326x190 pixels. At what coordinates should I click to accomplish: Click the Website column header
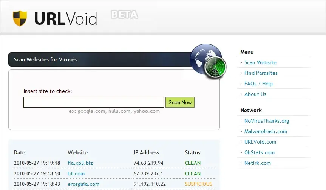[77, 152]
